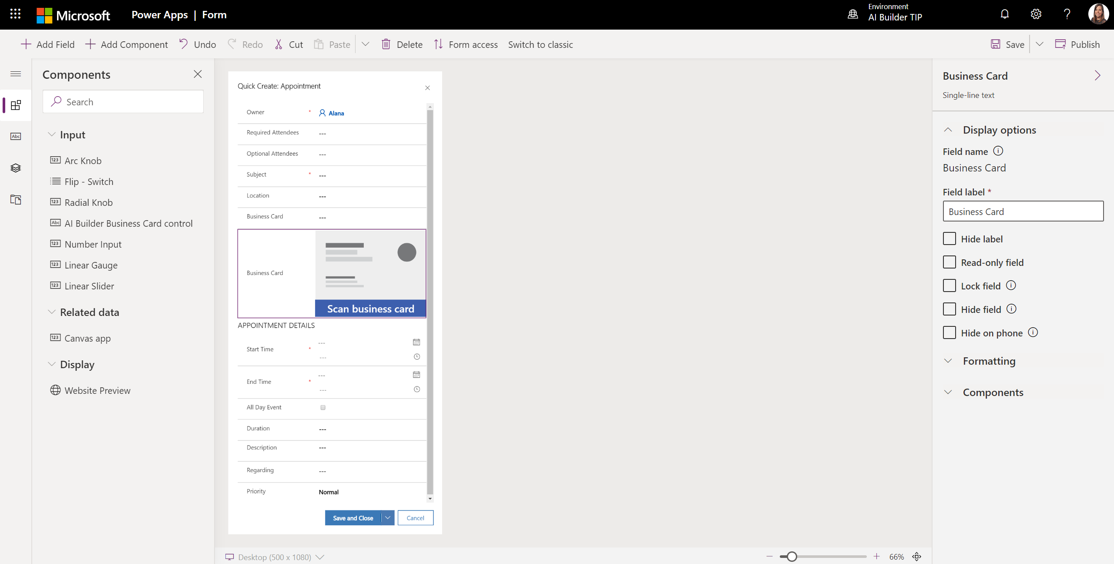1114x564 pixels.
Task: Open the Save and Close dropdown arrow
Action: pos(388,518)
